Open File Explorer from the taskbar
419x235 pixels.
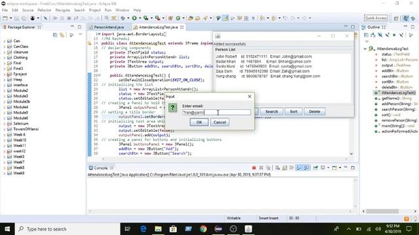tap(158, 229)
